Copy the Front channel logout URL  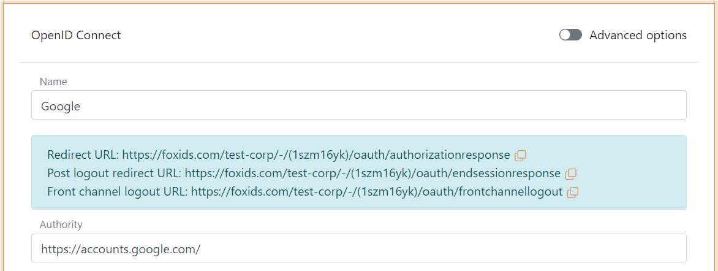pyautogui.click(x=572, y=192)
